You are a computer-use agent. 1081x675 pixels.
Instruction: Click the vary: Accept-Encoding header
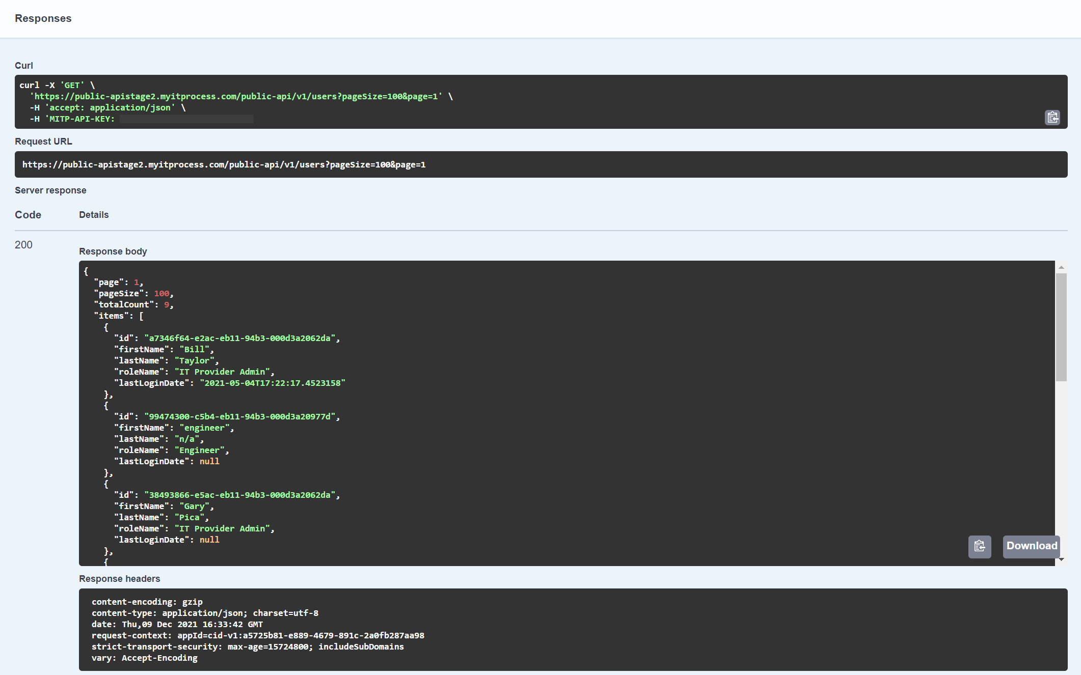pos(144,658)
